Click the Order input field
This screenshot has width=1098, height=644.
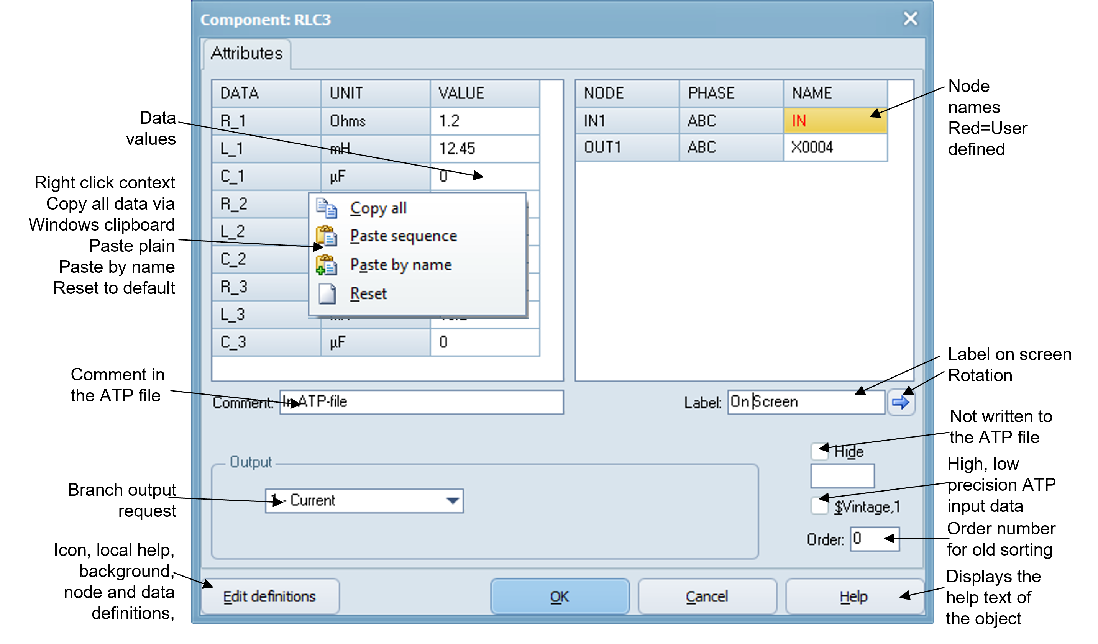click(874, 539)
